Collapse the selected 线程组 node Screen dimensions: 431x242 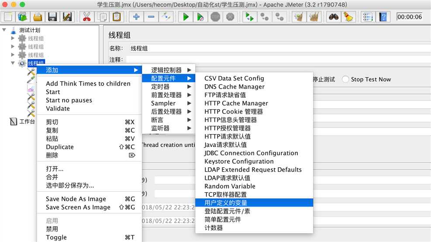point(13,63)
